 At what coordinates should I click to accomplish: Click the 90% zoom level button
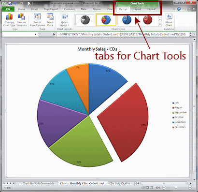click(x=158, y=188)
